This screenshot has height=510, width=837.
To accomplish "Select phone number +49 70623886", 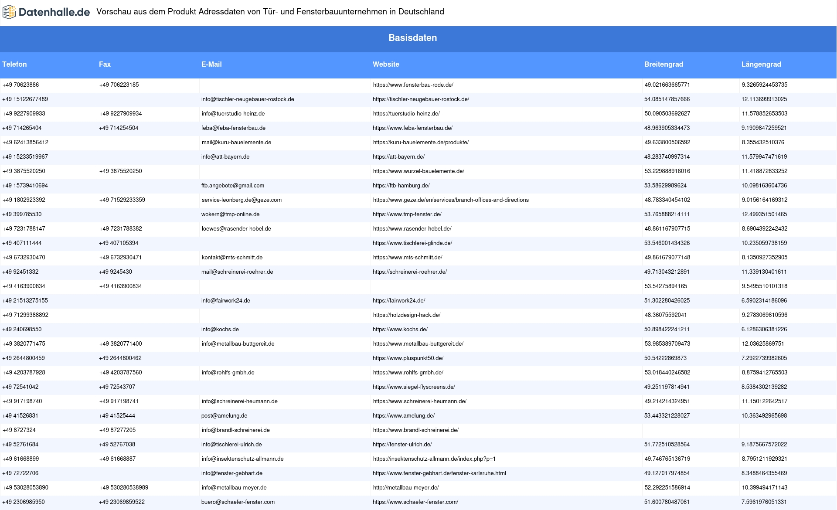I will (20, 85).
